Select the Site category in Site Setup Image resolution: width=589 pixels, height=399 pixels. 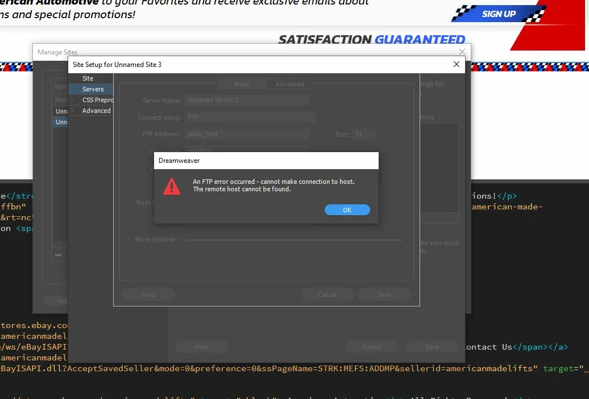click(88, 78)
